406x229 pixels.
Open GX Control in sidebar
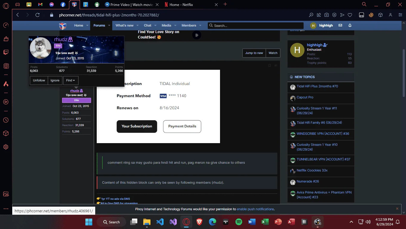tap(6, 25)
